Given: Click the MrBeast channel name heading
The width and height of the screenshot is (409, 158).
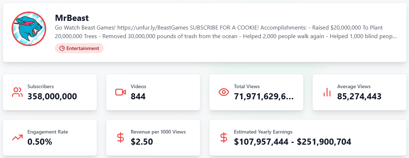Looking at the screenshot, I should point(72,18).
